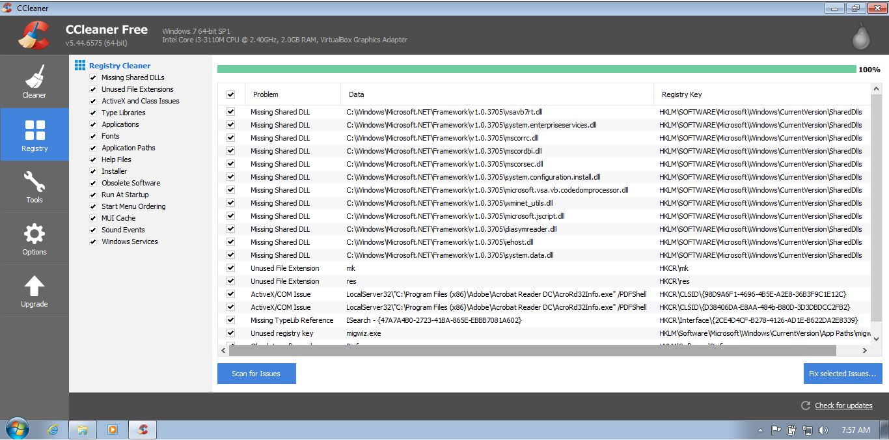
Task: Click Fix selected Issues
Action: pos(842,374)
